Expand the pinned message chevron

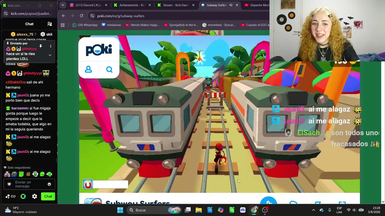pyautogui.click(x=50, y=55)
